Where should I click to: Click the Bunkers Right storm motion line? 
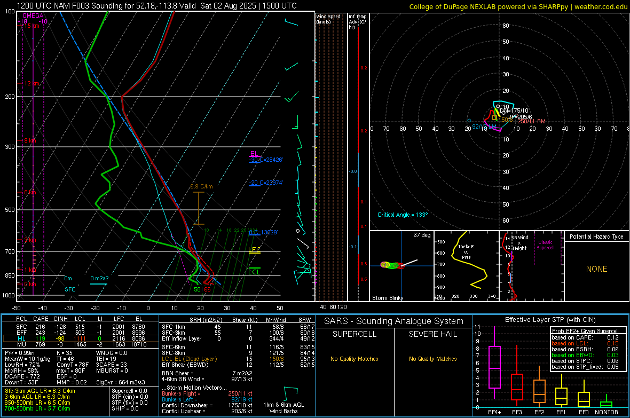[x=207, y=393]
